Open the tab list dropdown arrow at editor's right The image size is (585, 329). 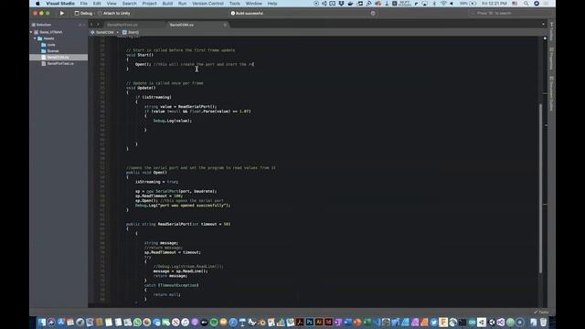543,25
